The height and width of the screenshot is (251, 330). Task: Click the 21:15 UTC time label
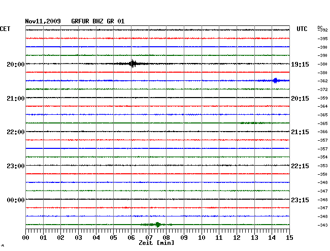coord(300,132)
